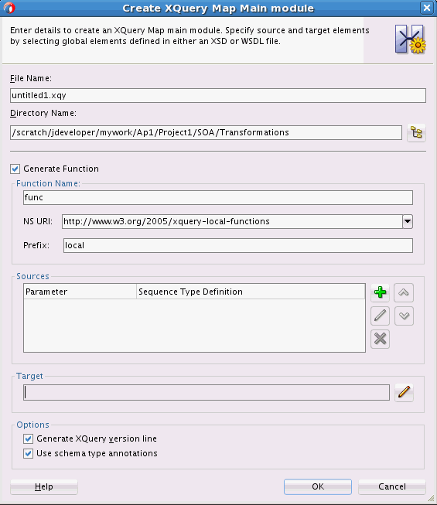Add a source parameter with green plus
Viewport: 437px width, 505px height.
tap(380, 292)
